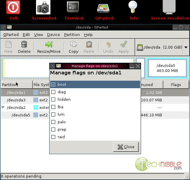
Task: Enable the palo flag checkbox
Action: [53, 122]
